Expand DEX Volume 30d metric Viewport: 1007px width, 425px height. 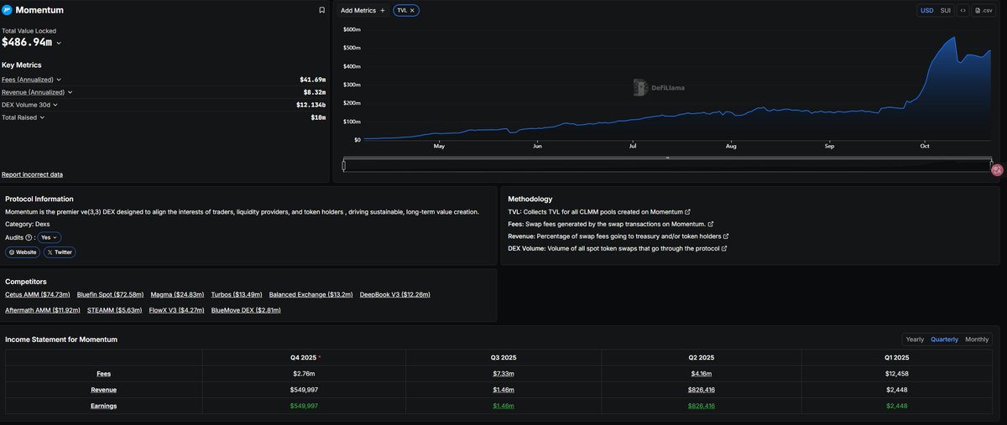55,105
